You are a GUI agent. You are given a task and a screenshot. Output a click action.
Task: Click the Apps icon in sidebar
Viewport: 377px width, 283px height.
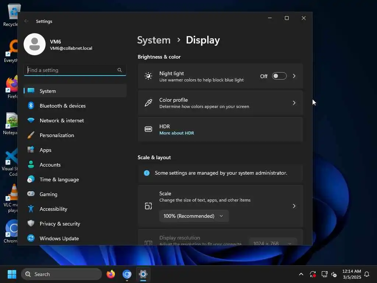(x=31, y=150)
